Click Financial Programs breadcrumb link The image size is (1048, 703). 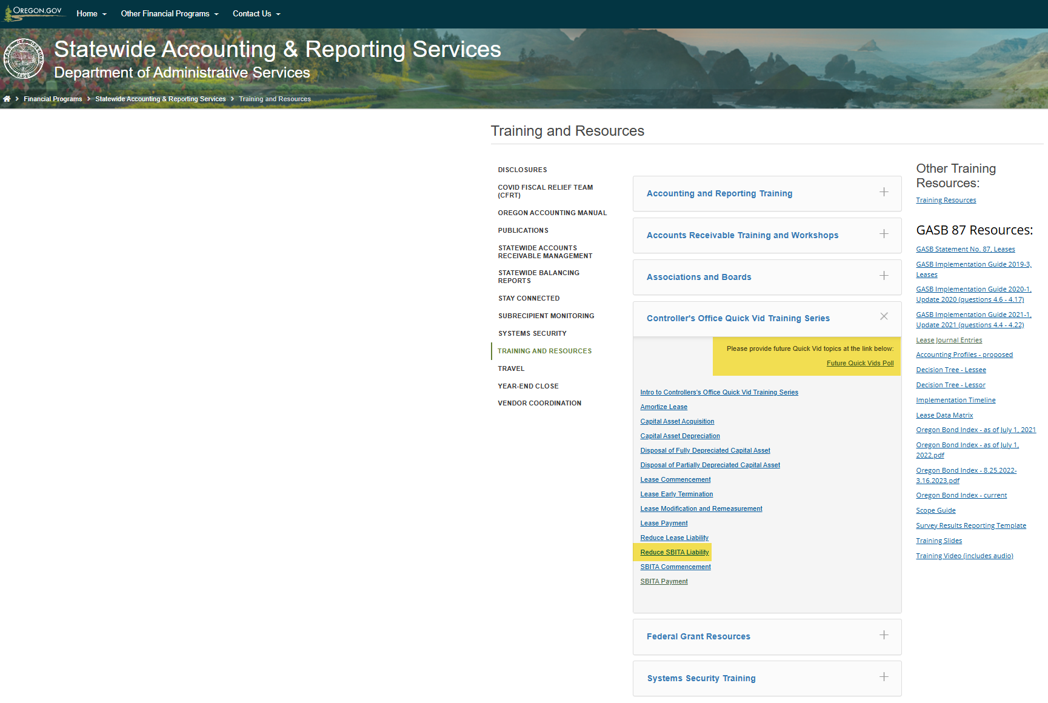tap(53, 99)
